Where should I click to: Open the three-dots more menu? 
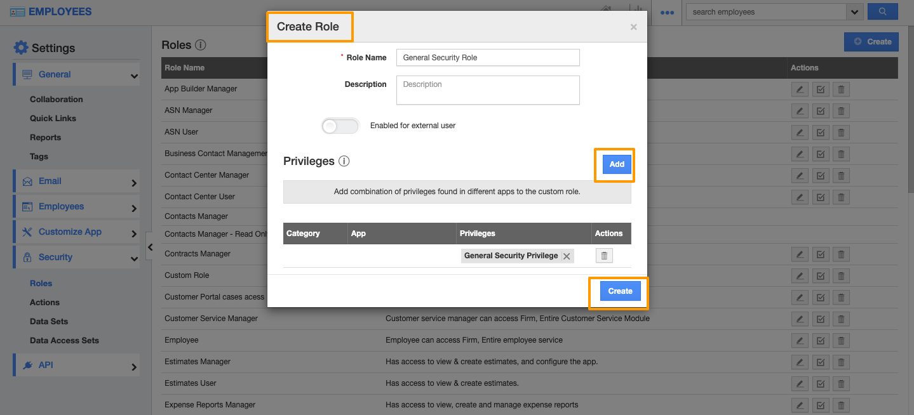667,12
